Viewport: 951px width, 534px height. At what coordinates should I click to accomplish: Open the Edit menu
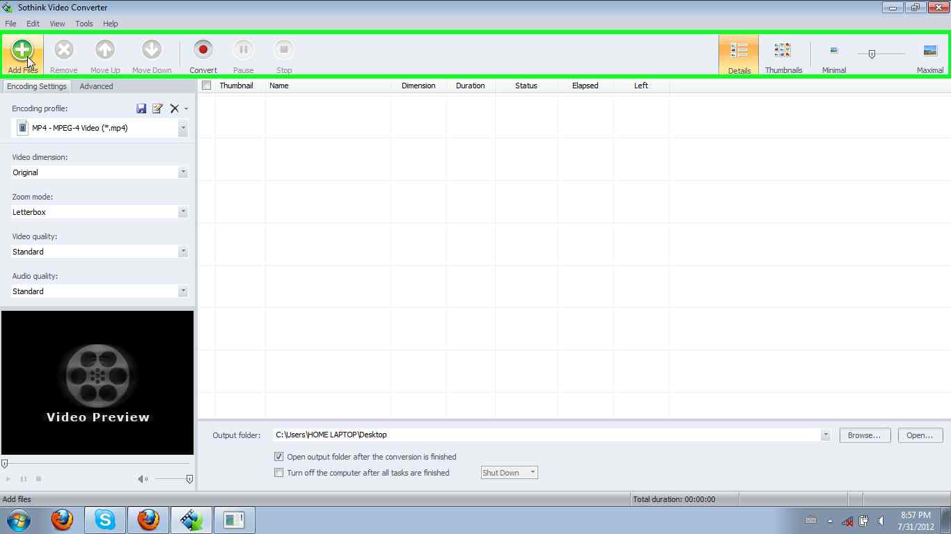pos(33,24)
